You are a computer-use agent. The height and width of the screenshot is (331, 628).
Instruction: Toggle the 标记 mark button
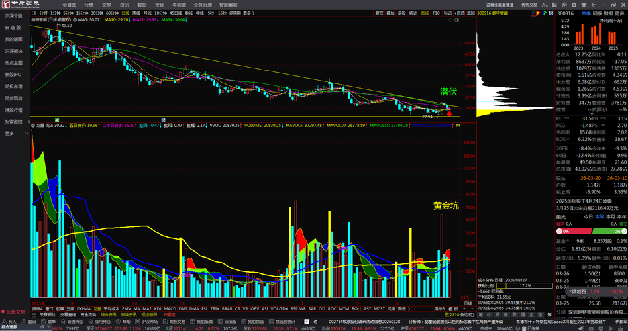pyautogui.click(x=448, y=13)
